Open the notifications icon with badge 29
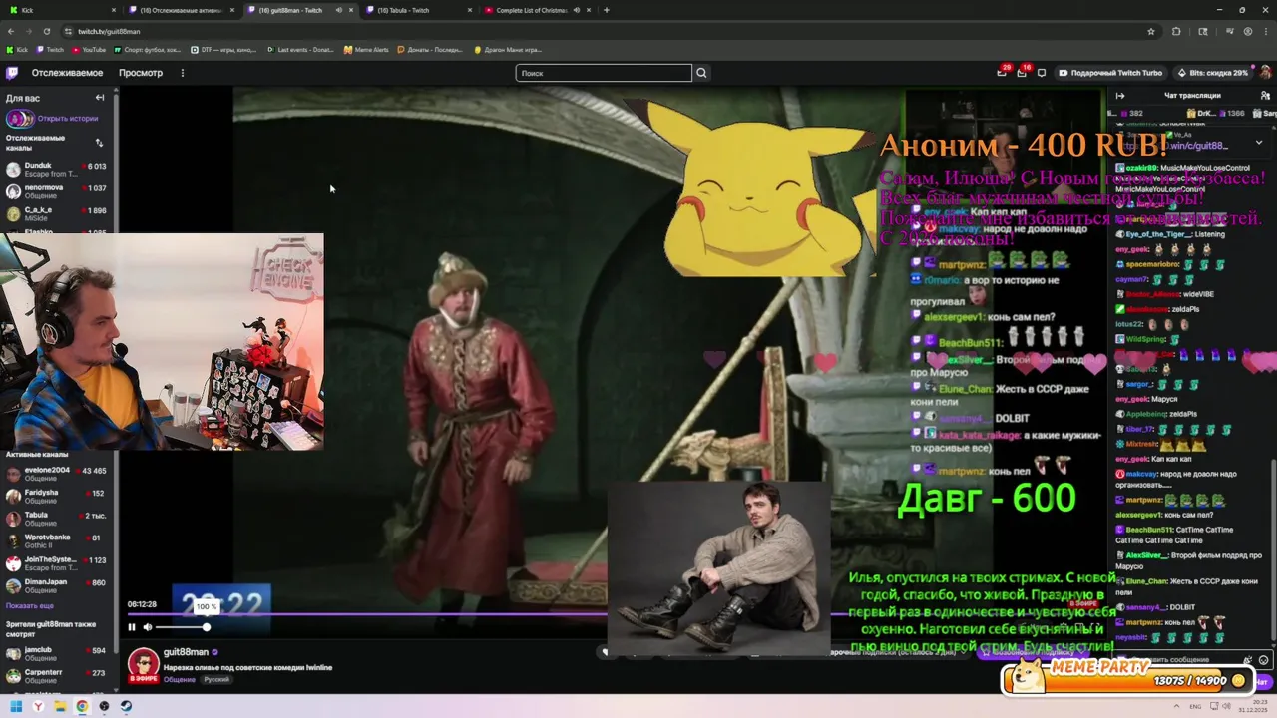This screenshot has width=1277, height=718. (1002, 72)
